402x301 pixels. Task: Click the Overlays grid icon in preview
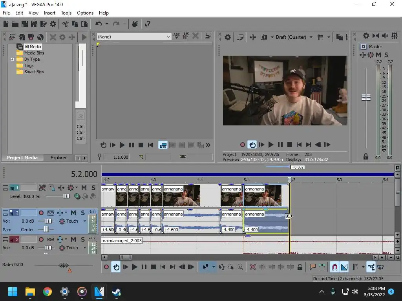(320, 37)
